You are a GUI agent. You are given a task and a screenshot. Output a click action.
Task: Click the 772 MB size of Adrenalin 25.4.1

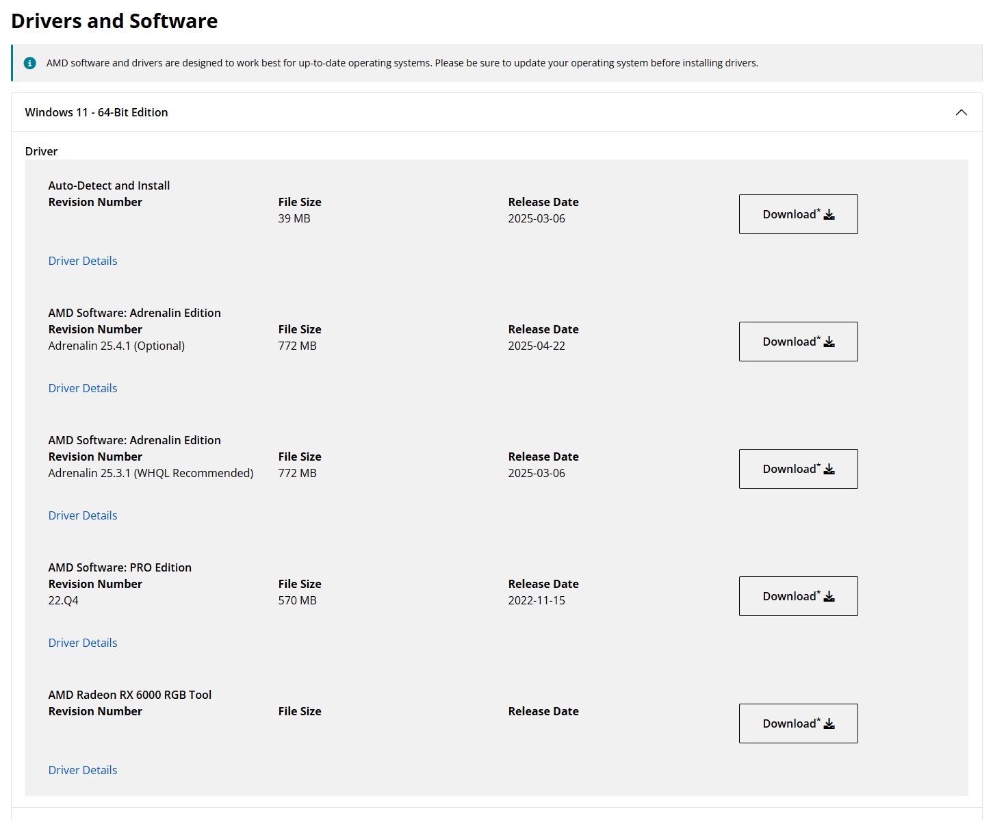click(x=297, y=346)
